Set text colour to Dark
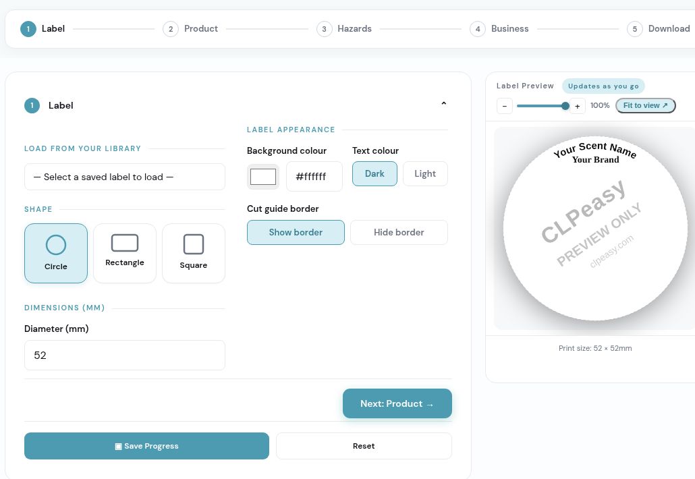The height and width of the screenshot is (479, 695). [x=374, y=173]
